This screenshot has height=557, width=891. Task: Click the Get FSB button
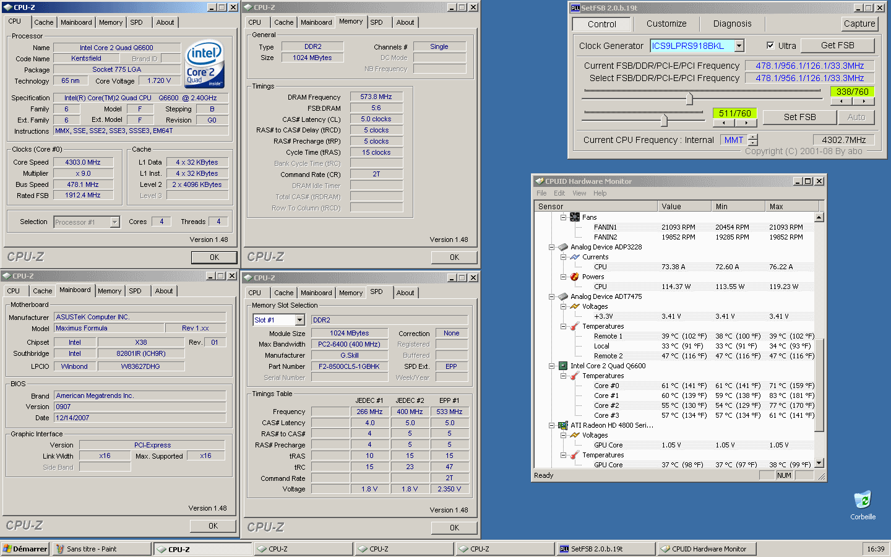coord(837,45)
